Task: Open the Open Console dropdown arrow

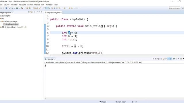Action: (183, 59)
